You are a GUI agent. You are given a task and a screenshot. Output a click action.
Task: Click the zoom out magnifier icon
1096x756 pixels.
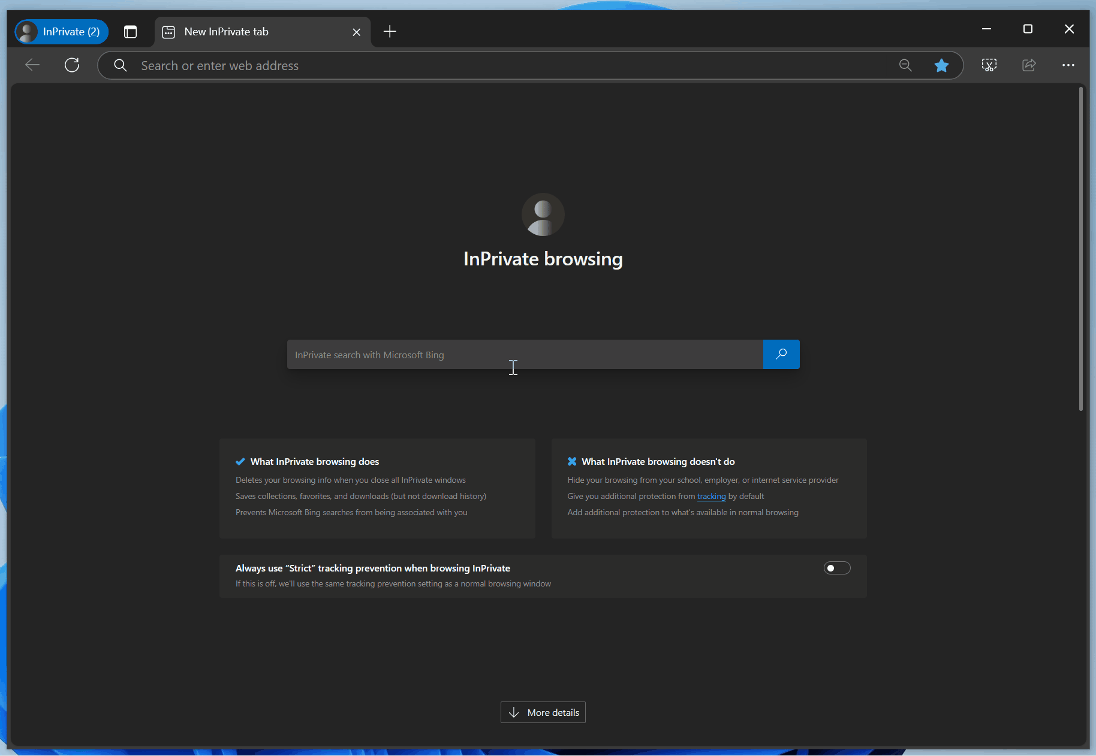(x=905, y=65)
